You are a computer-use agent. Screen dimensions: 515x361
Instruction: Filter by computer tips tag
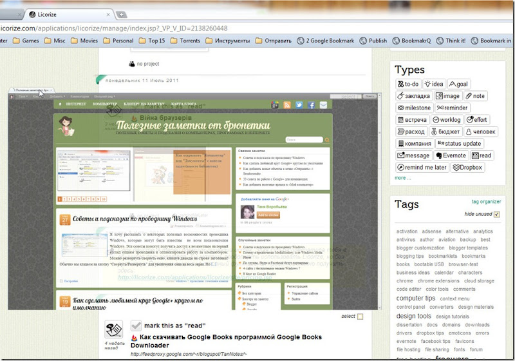[x=415, y=298]
